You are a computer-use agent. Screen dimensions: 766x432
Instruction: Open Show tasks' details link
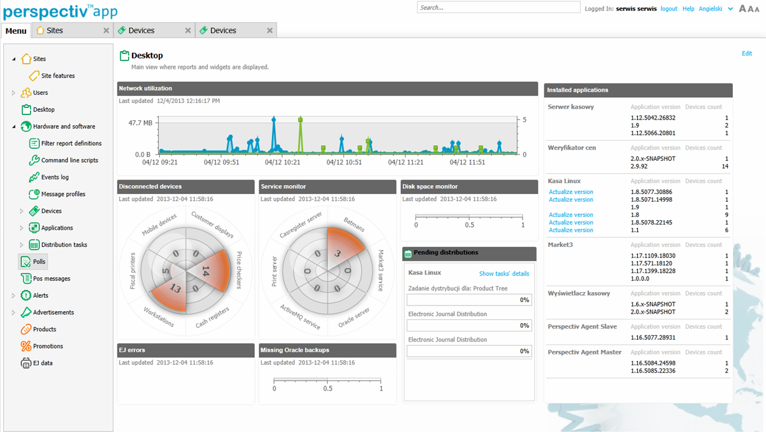pos(504,274)
